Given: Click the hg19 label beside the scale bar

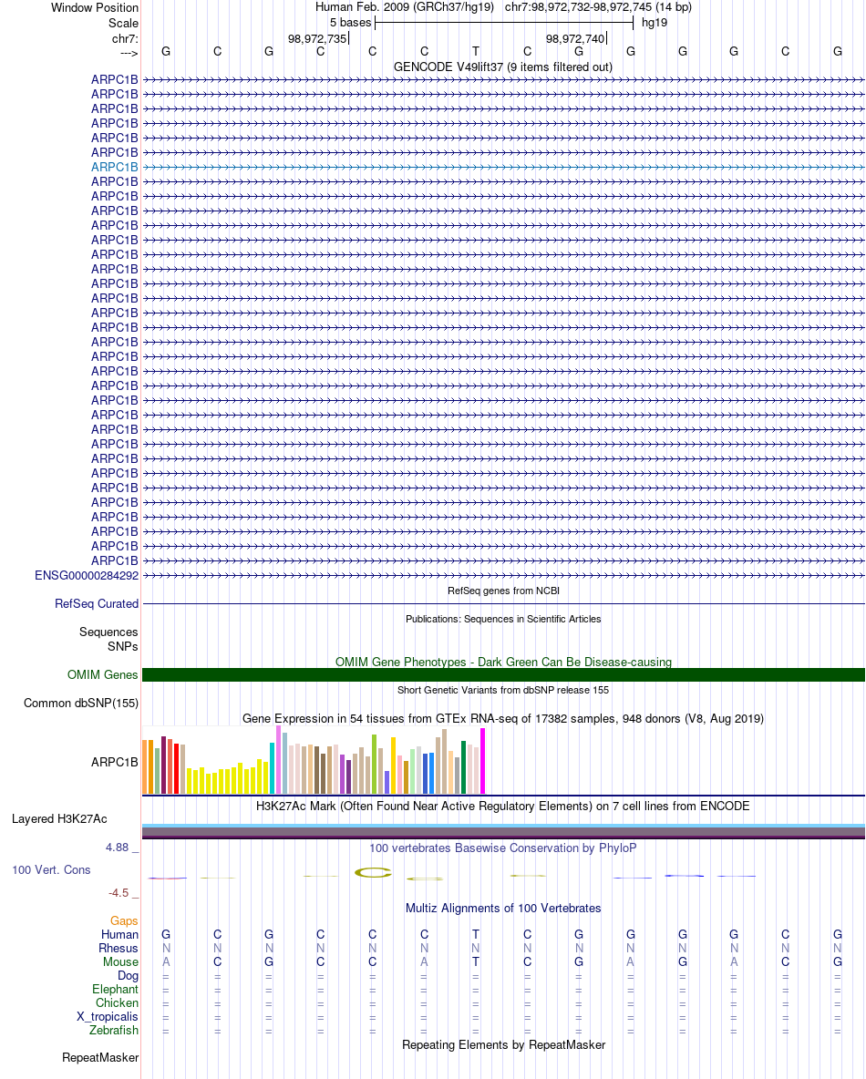Looking at the screenshot, I should 654,23.
